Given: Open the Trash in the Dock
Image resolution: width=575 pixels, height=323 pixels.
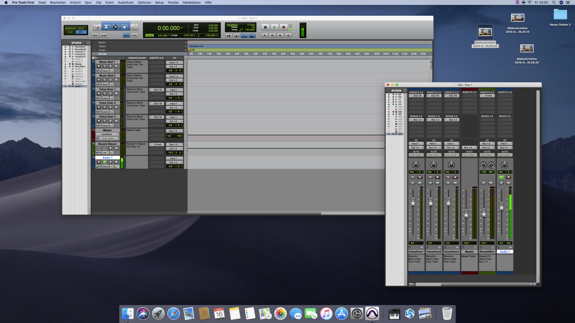Looking at the screenshot, I should tap(447, 313).
